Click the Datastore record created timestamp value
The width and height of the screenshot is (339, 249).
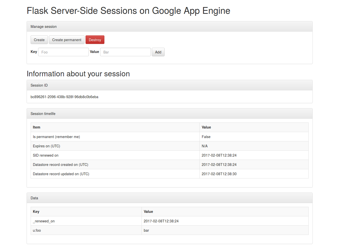(x=254, y=164)
